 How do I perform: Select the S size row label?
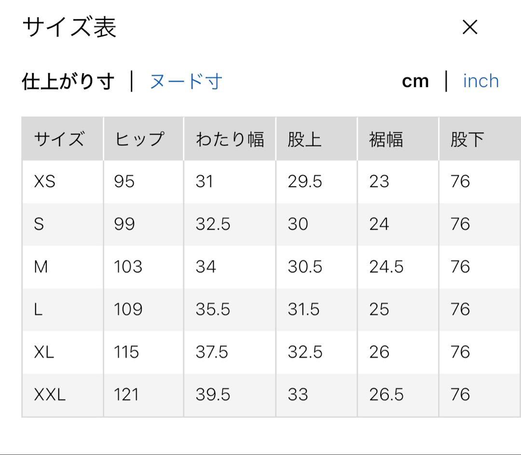(39, 224)
